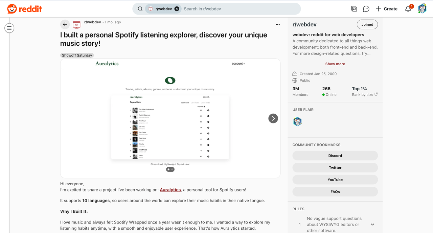Viewport: 433px width, 233px height.
Task: Create a new post
Action: 387,9
